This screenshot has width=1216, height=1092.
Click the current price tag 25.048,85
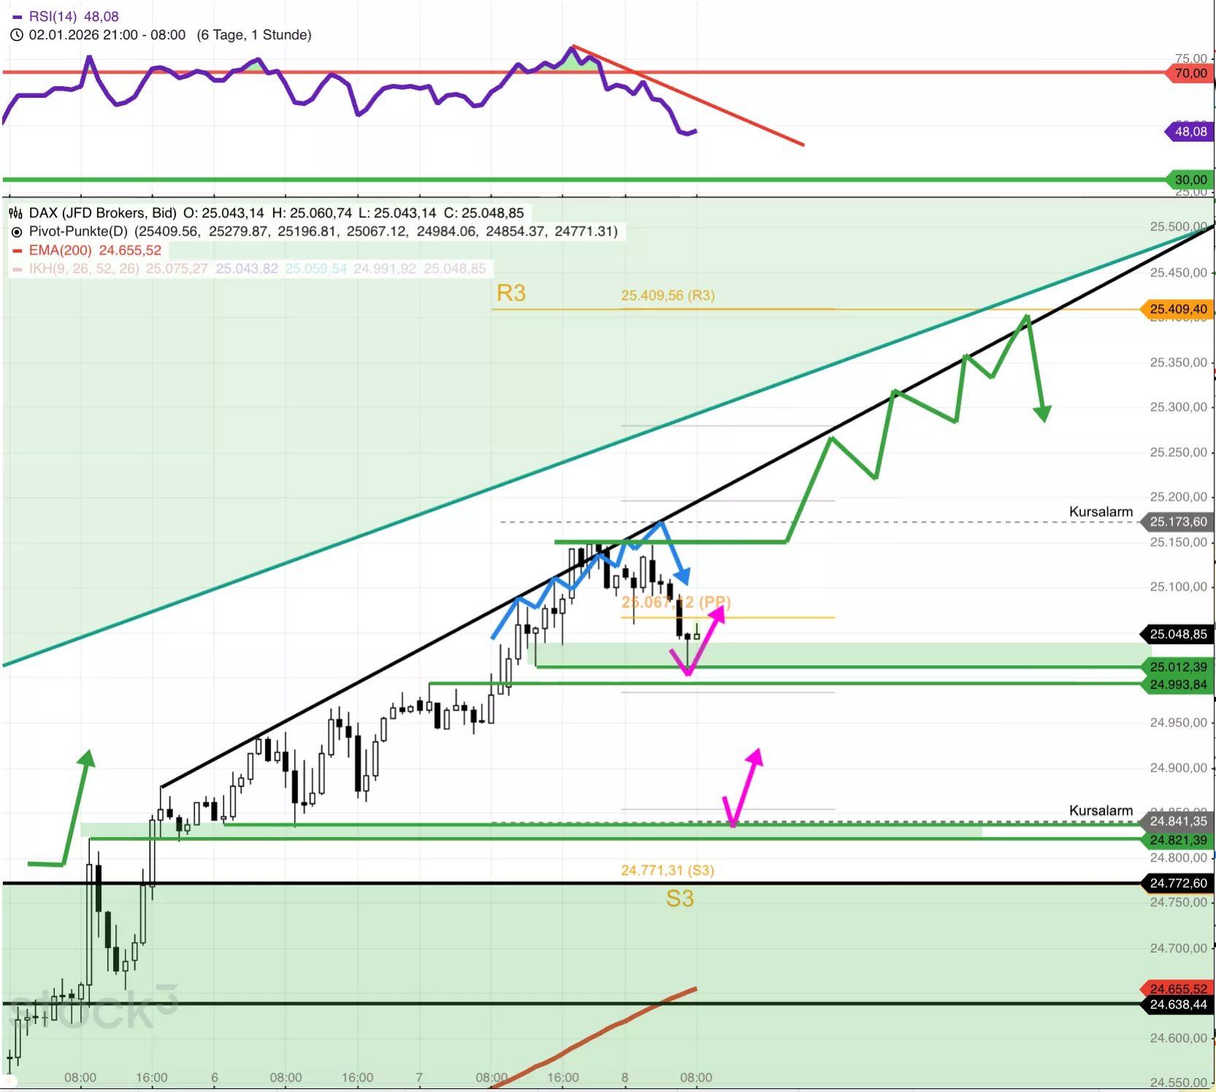pyautogui.click(x=1177, y=634)
